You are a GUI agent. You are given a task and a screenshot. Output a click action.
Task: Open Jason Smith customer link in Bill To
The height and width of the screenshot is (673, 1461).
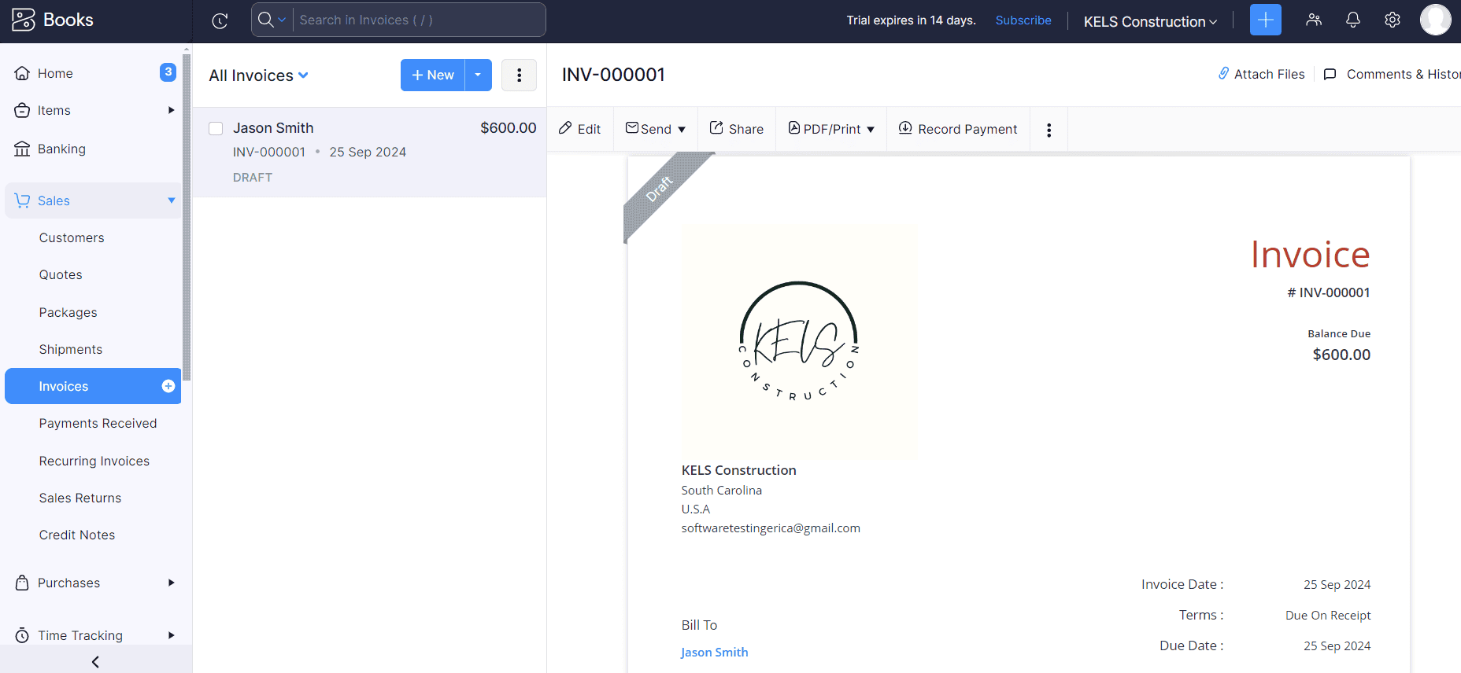click(714, 652)
